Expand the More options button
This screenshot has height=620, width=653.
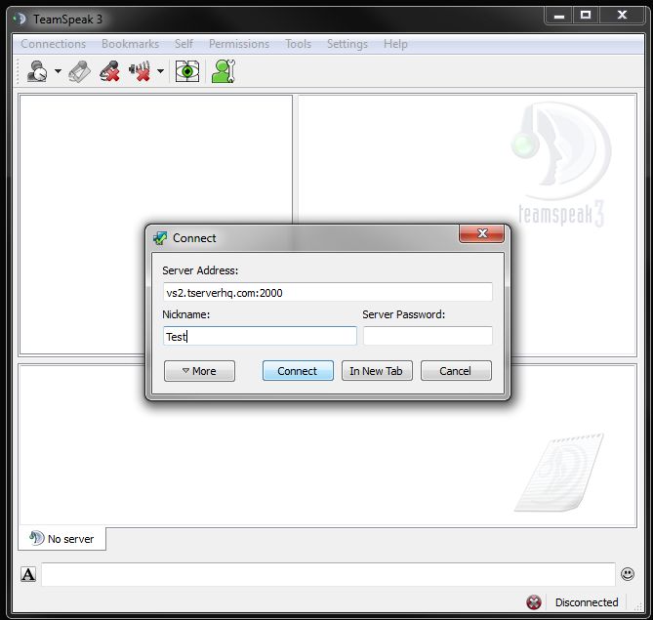pos(199,371)
